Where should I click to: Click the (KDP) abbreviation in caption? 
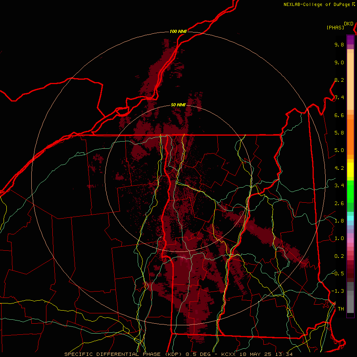pyautogui.click(x=173, y=354)
